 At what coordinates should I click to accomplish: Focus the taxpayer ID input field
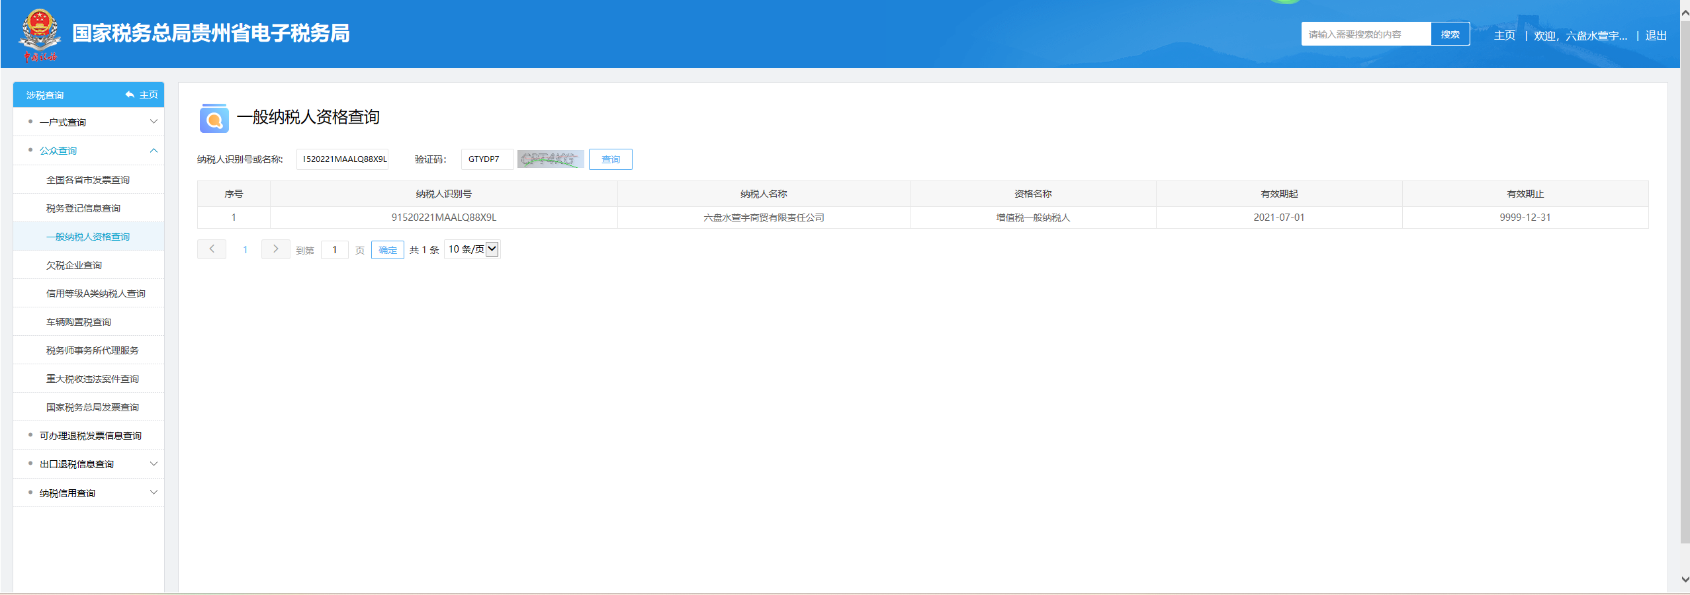click(x=343, y=159)
